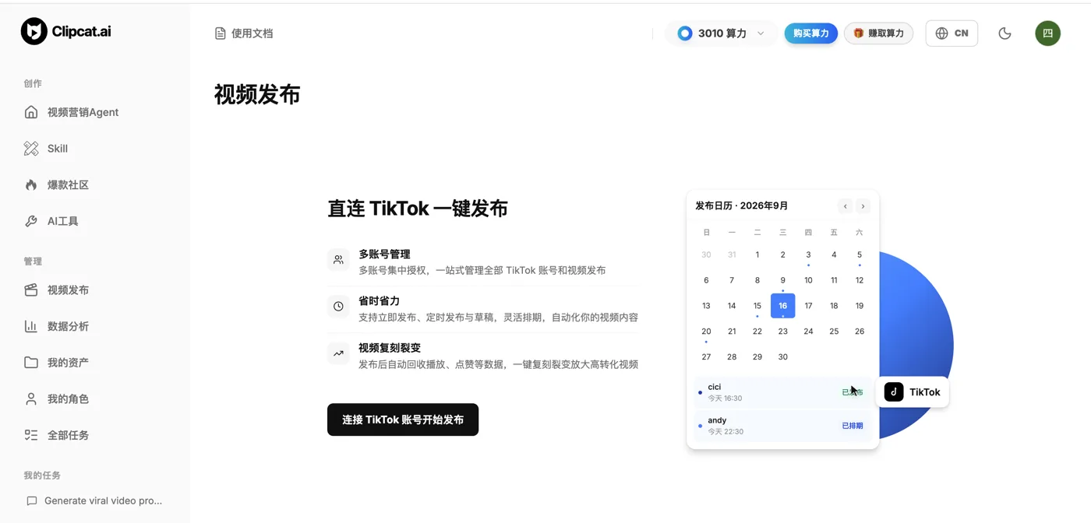Select grayed August 30 in calendar

[x=706, y=254]
